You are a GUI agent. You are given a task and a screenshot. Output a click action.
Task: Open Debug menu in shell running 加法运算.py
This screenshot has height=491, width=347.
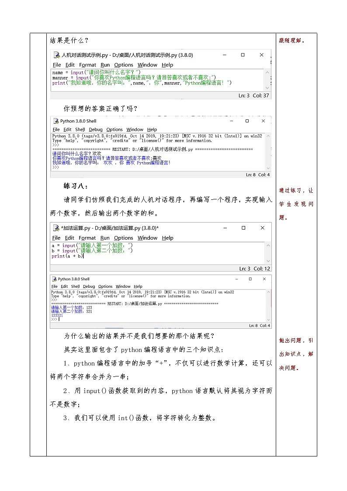point(89,286)
